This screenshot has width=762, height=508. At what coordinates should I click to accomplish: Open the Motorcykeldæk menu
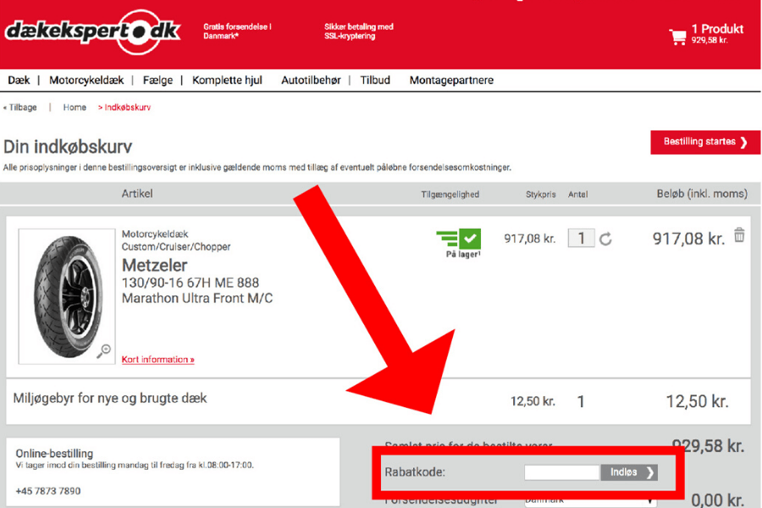point(86,80)
